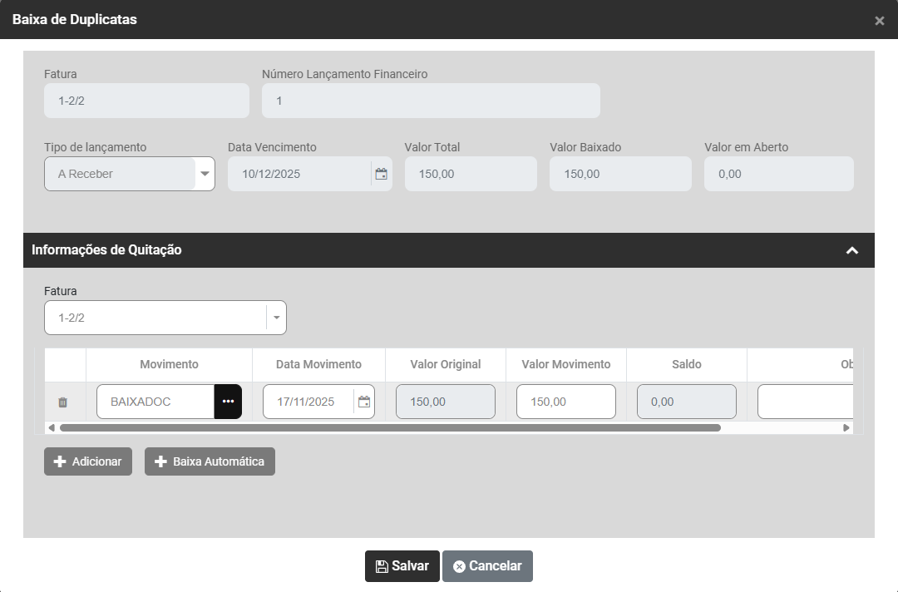Click the Adicionar button
This screenshot has height=592, width=898.
88,461
